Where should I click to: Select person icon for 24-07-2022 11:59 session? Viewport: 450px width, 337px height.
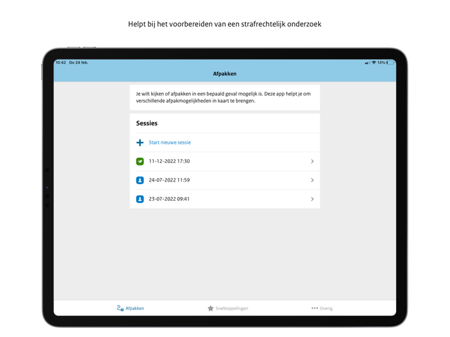(x=139, y=180)
